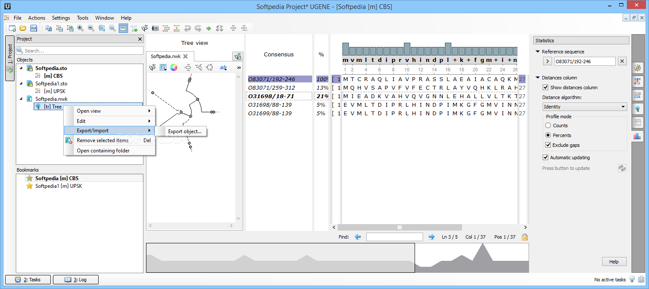The image size is (649, 289).
Task: Click the 2: Tasks button
Action: pos(28,280)
